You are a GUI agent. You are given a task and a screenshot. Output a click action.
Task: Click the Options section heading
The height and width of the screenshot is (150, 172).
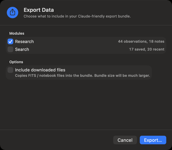coord(16,62)
